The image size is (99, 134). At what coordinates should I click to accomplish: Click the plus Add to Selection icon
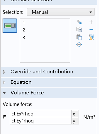pyautogui.click(x=91, y=22)
